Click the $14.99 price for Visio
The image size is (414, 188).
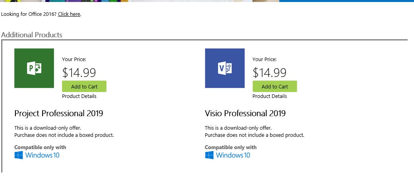click(x=269, y=73)
